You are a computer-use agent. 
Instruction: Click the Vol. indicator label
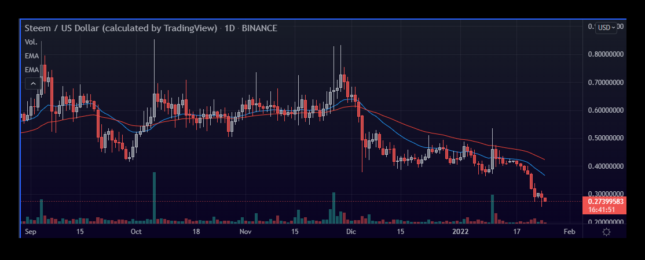(31, 42)
